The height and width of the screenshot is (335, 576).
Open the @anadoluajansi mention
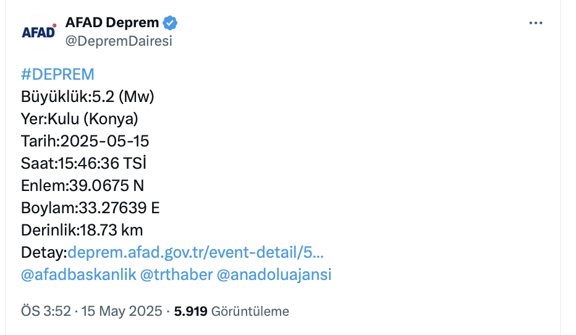[x=274, y=274]
